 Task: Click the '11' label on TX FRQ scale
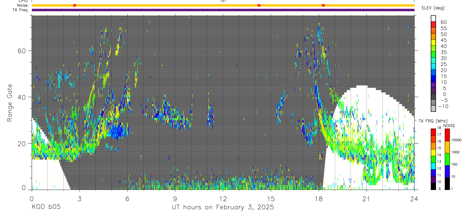pos(439,175)
